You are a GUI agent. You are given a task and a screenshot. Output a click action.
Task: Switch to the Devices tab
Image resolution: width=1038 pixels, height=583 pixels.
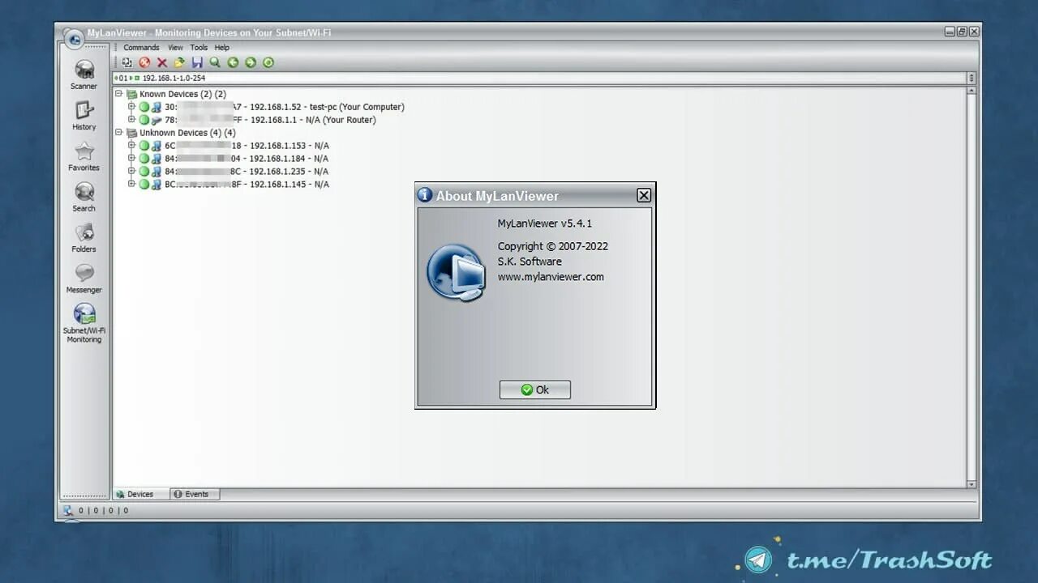tap(140, 494)
